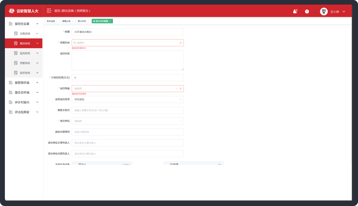The width and height of the screenshot is (358, 206).
Task: Clear the 项目等级 field with the circle-x icon
Action: click(x=181, y=88)
